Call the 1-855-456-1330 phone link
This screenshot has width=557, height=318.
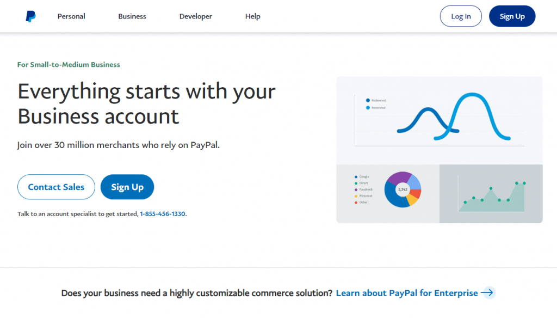162,214
